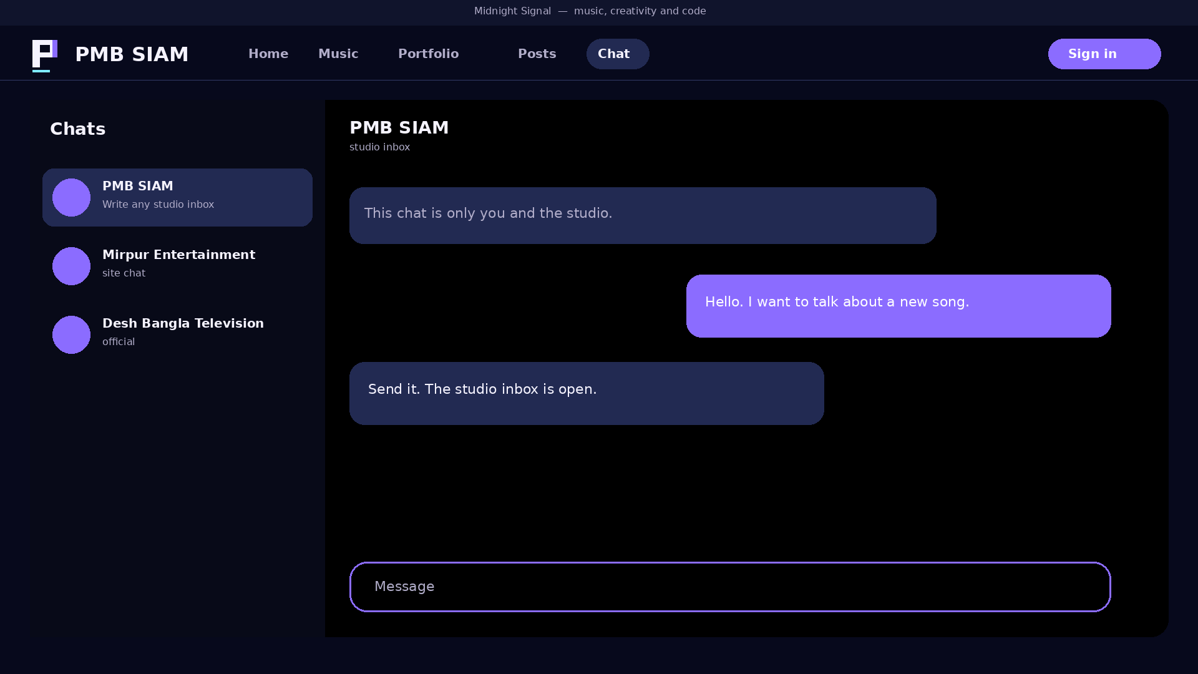This screenshot has width=1198, height=674.
Task: Click the Mirpur Entertainment avatar
Action: click(x=71, y=266)
